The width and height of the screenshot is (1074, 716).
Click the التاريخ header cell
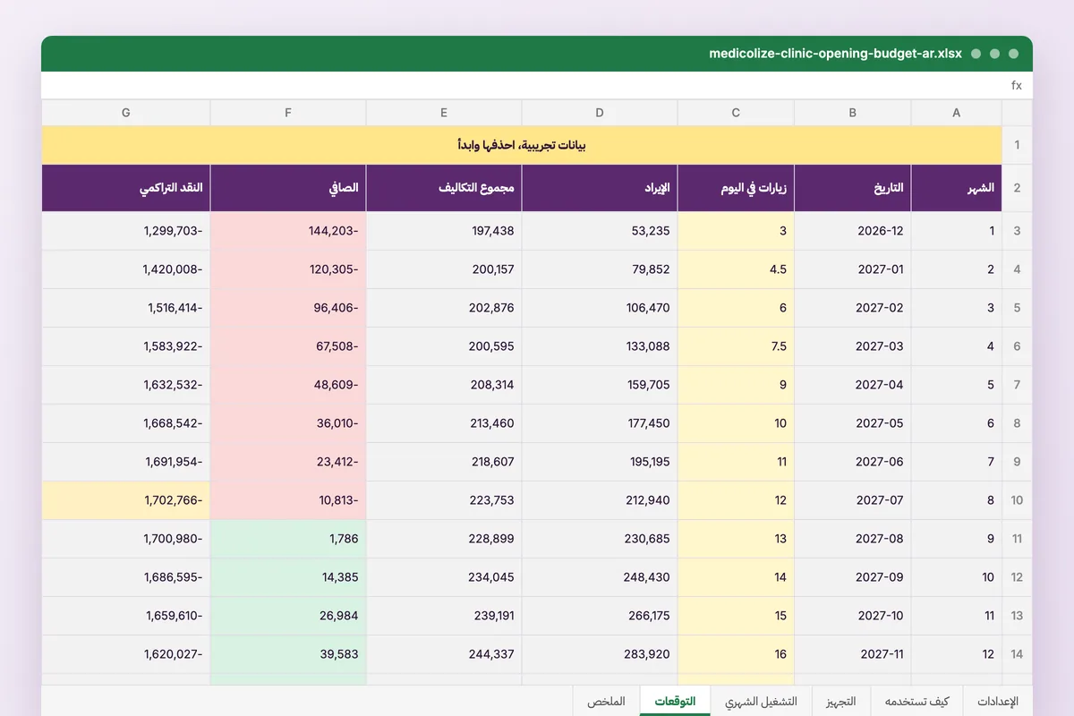[853, 188]
